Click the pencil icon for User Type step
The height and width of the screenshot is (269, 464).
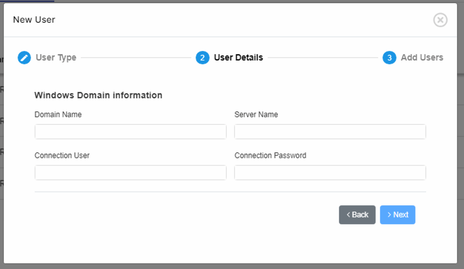pos(24,58)
